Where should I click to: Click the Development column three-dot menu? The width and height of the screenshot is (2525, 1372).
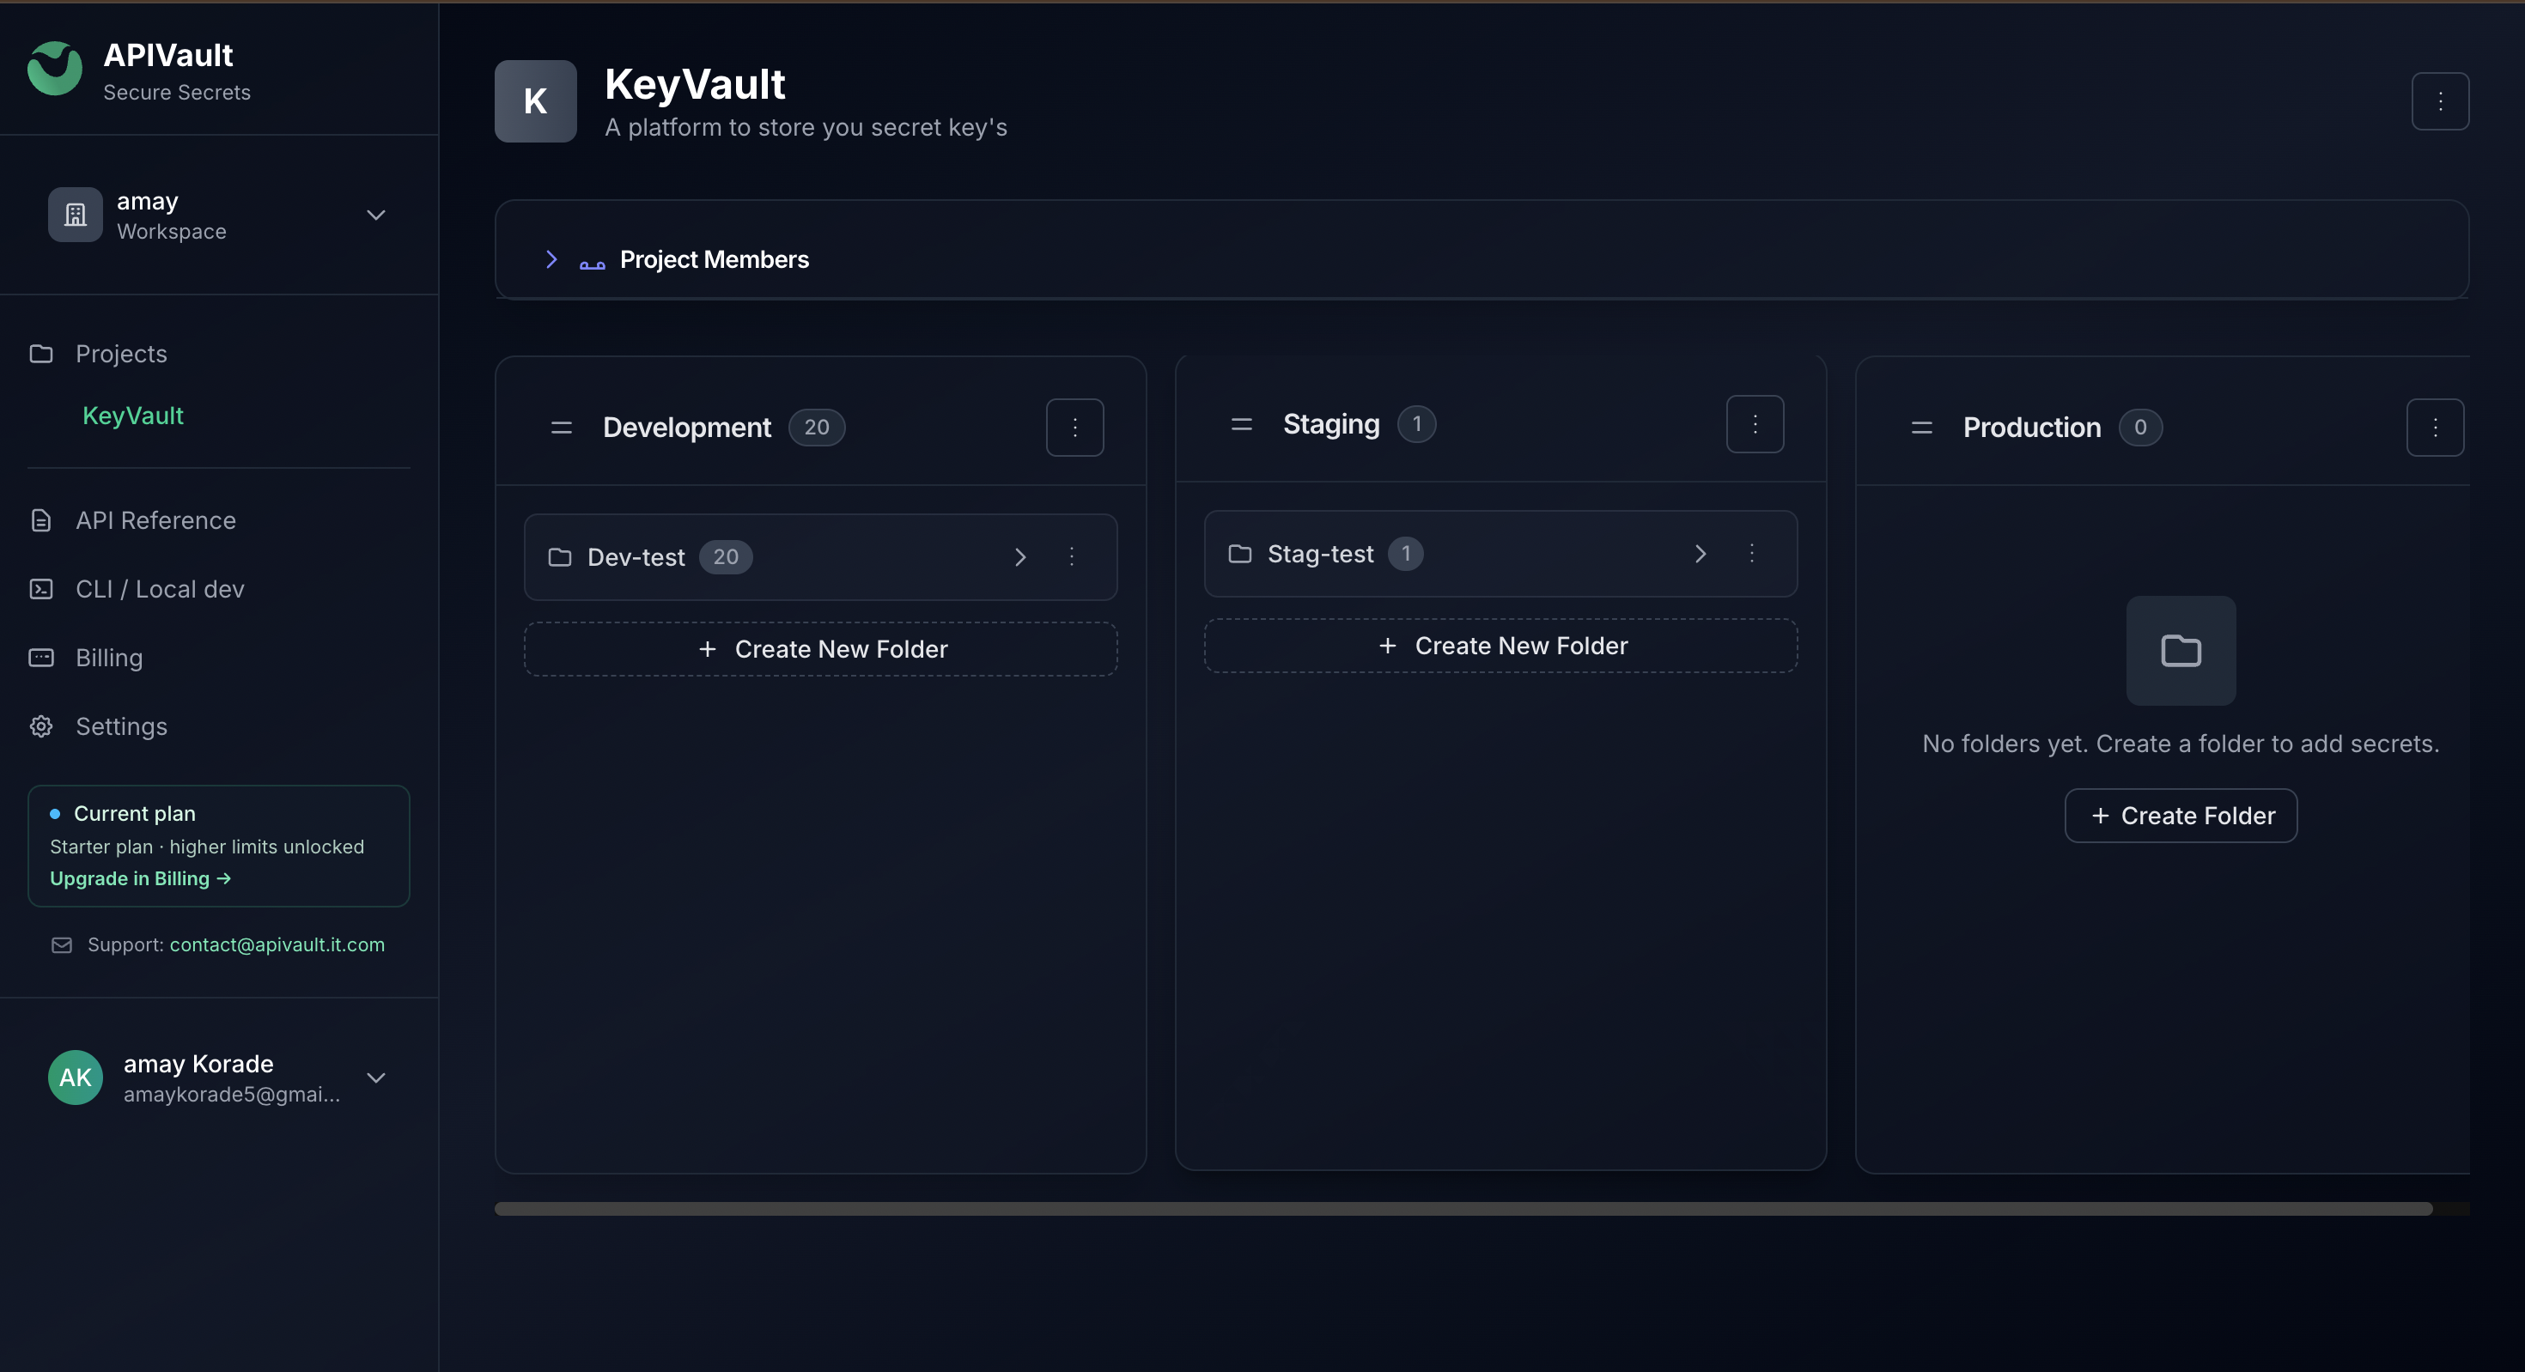(1074, 428)
